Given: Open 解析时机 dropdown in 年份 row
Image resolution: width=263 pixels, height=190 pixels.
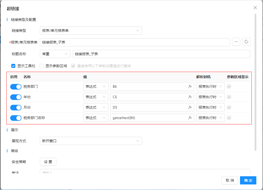Looking at the screenshot, I should point(210,97).
